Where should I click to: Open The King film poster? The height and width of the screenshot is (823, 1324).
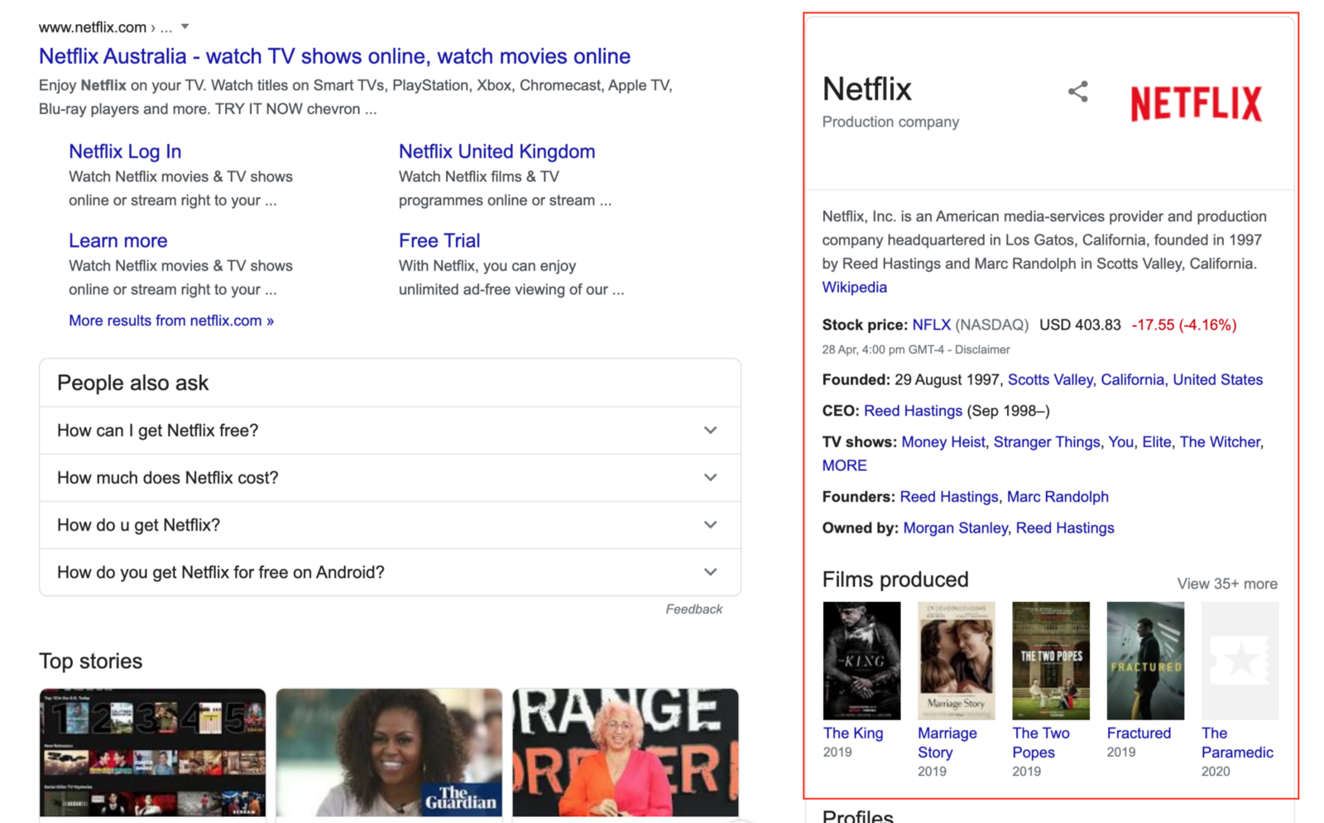click(x=861, y=661)
